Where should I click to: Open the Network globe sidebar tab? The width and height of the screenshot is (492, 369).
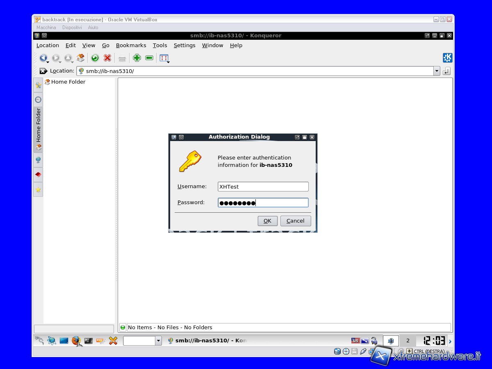click(38, 160)
